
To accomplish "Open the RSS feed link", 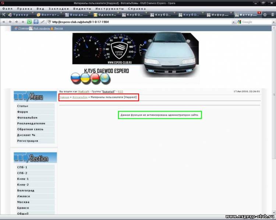I will [120, 92].
